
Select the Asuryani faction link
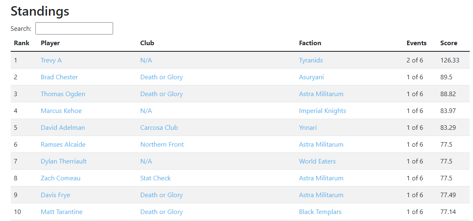tap(311, 77)
